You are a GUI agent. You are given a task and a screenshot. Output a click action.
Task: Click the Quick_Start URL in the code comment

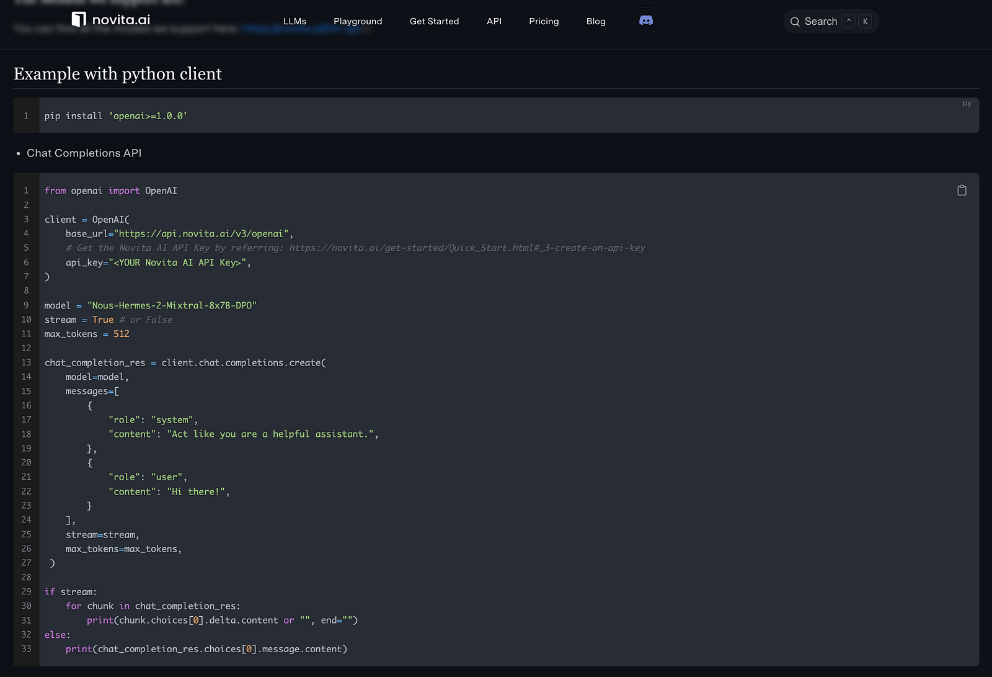(467, 248)
